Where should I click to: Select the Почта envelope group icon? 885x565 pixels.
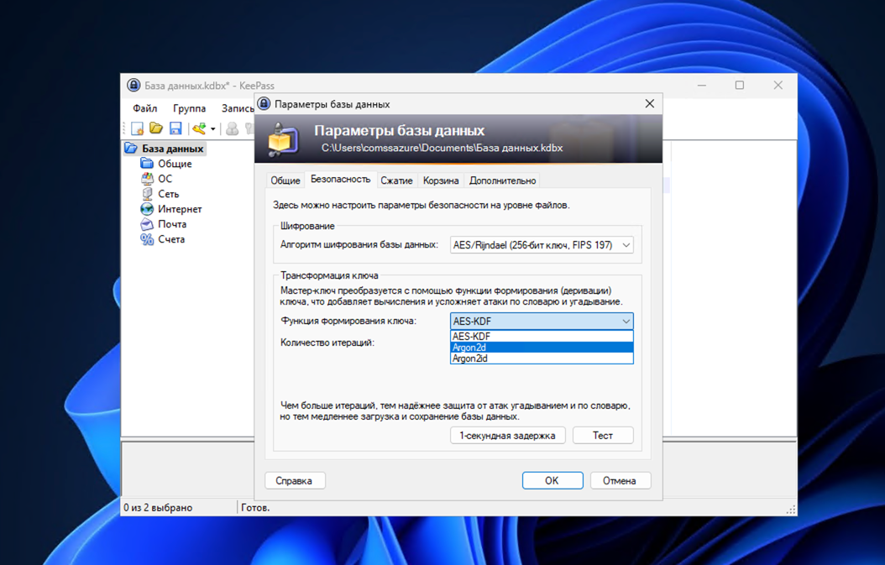coord(147,224)
